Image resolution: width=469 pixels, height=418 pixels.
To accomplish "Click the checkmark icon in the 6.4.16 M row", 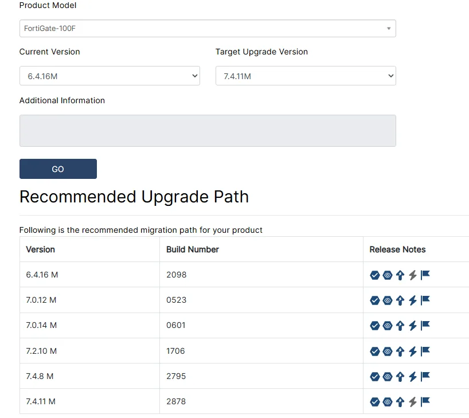I will (x=375, y=275).
